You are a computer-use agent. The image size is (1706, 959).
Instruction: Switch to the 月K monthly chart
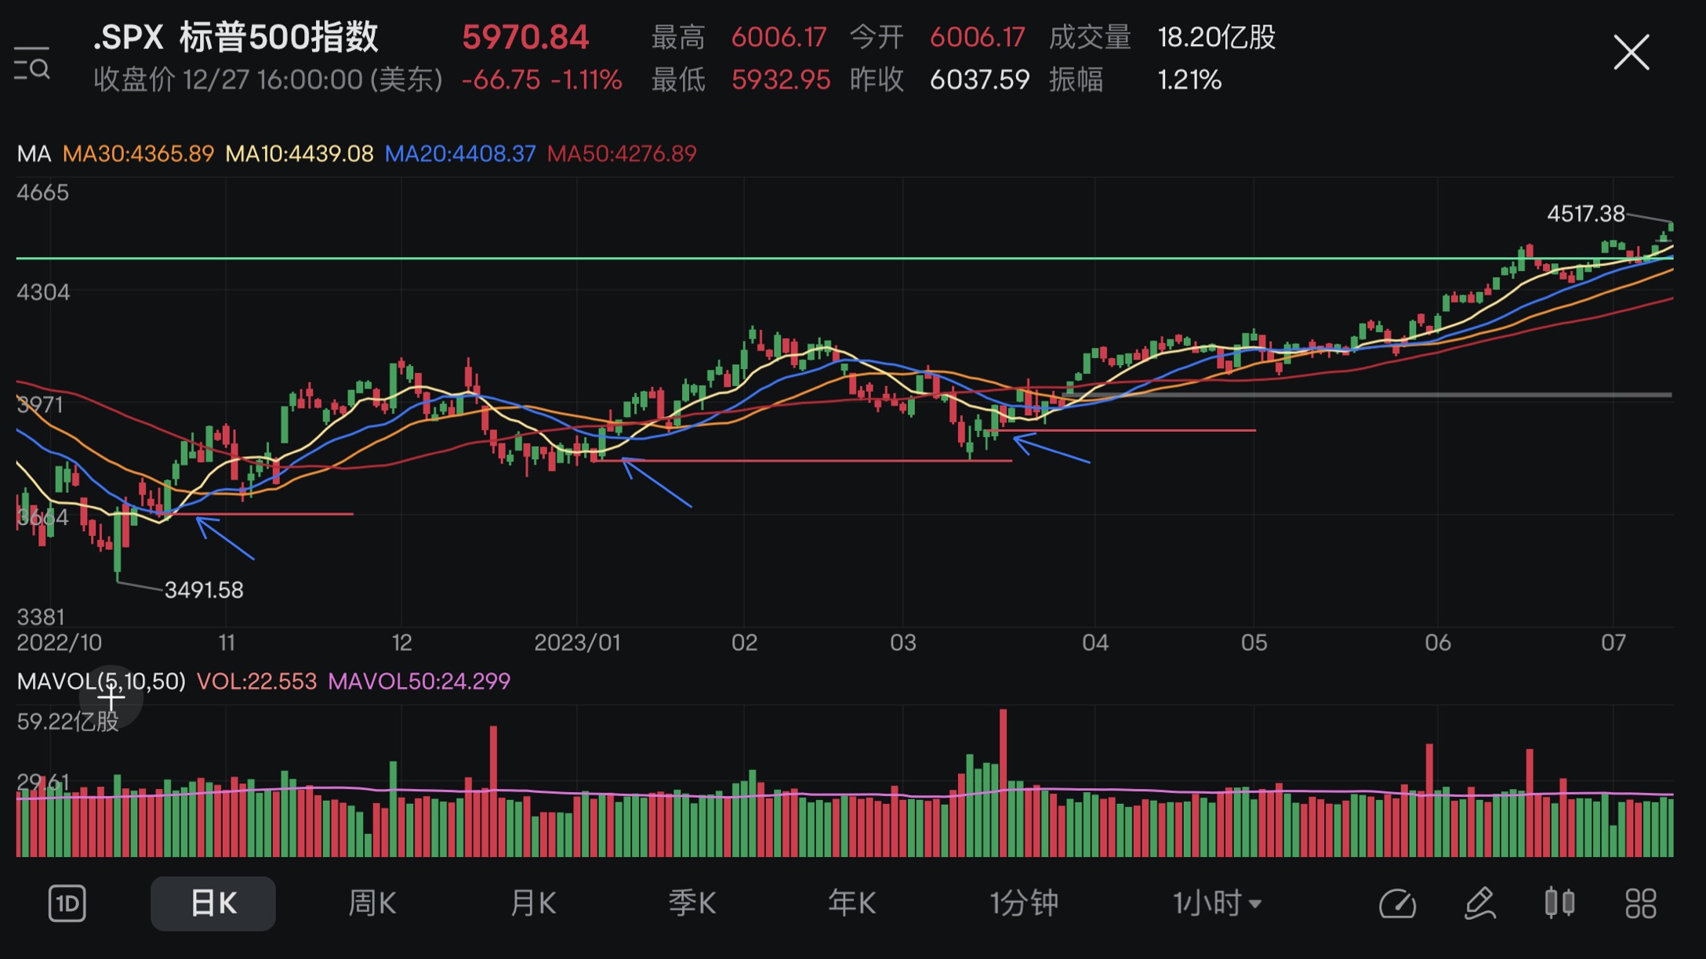533,903
